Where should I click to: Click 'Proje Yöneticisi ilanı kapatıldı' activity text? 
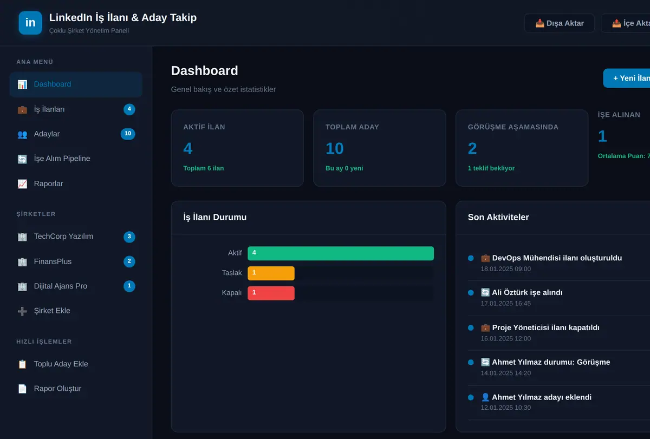pyautogui.click(x=545, y=327)
